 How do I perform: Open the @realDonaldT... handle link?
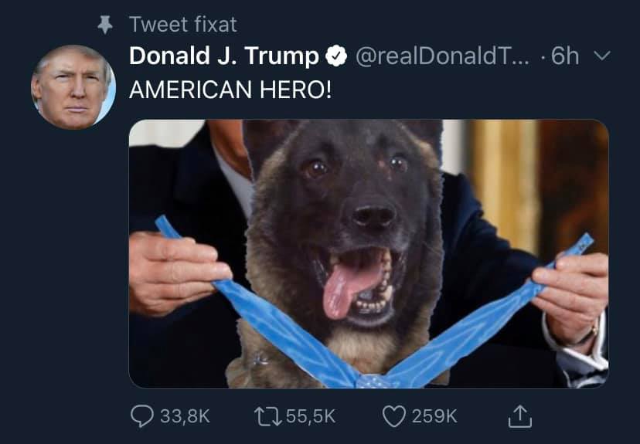point(442,56)
